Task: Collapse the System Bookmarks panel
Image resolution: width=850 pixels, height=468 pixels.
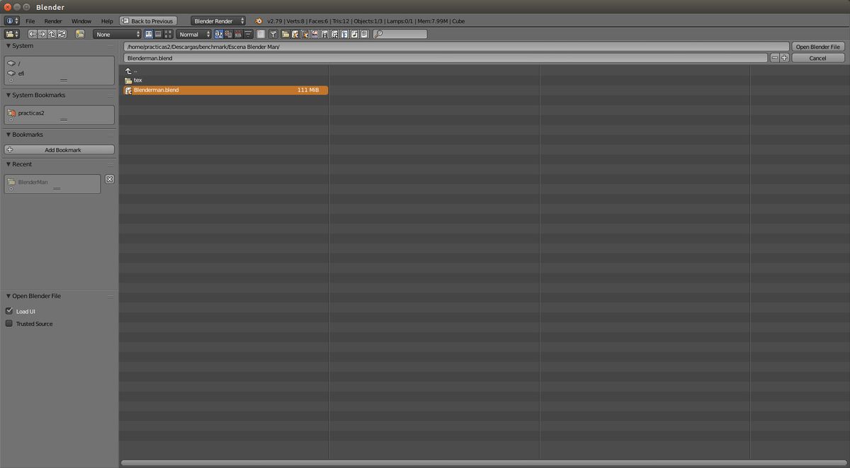Action: [x=8, y=95]
